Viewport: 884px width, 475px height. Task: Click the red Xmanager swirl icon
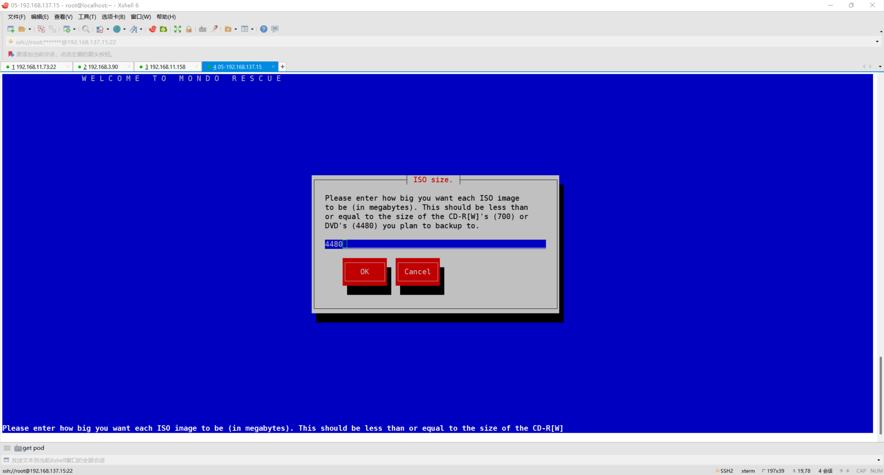152,29
